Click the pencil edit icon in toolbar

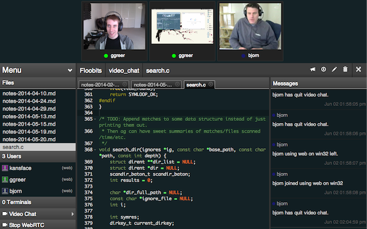pos(334,69)
